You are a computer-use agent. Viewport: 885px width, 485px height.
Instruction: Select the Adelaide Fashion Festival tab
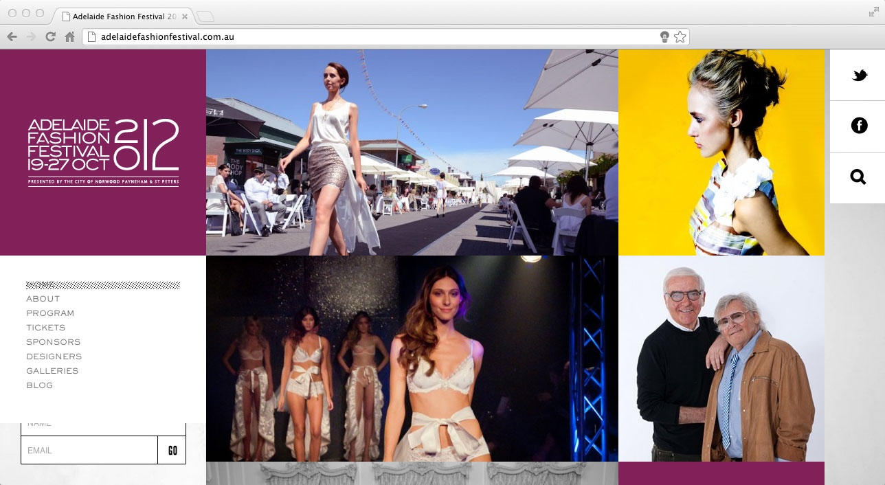pyautogui.click(x=124, y=16)
